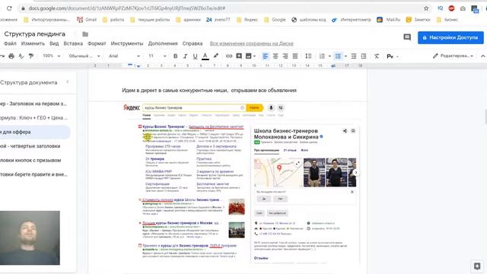Run the spell check tool
The width and height of the screenshot is (487, 274).
(21, 56)
